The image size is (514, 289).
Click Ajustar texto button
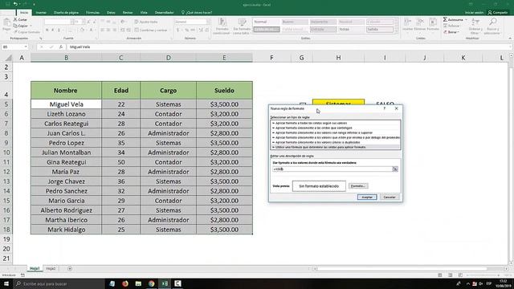point(146,22)
